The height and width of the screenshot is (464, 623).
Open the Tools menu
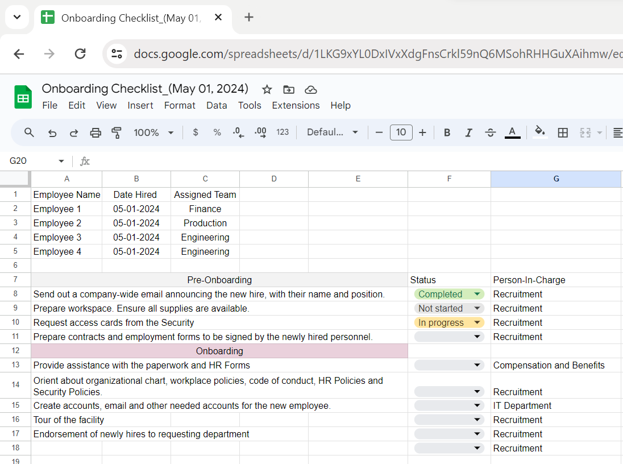click(x=250, y=105)
